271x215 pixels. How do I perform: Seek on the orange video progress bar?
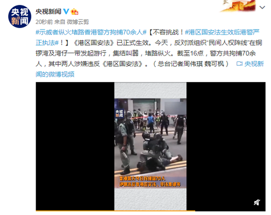tap(115, 211)
